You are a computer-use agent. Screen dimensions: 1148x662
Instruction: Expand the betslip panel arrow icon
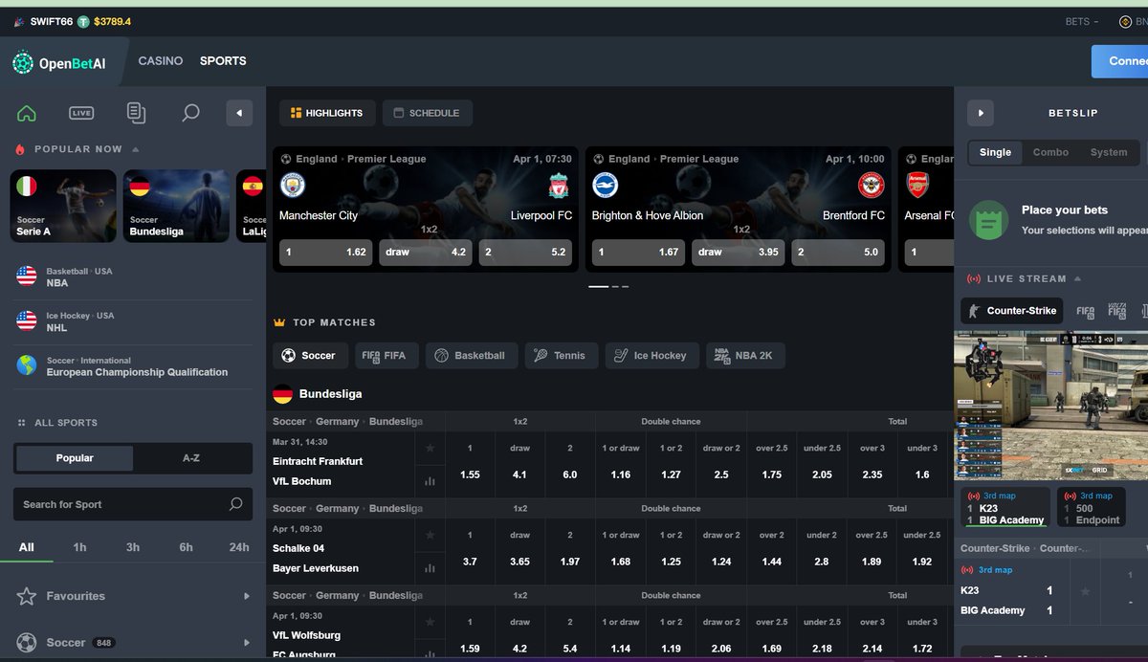click(x=981, y=113)
